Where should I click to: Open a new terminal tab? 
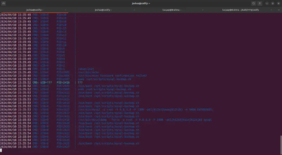point(3,3)
